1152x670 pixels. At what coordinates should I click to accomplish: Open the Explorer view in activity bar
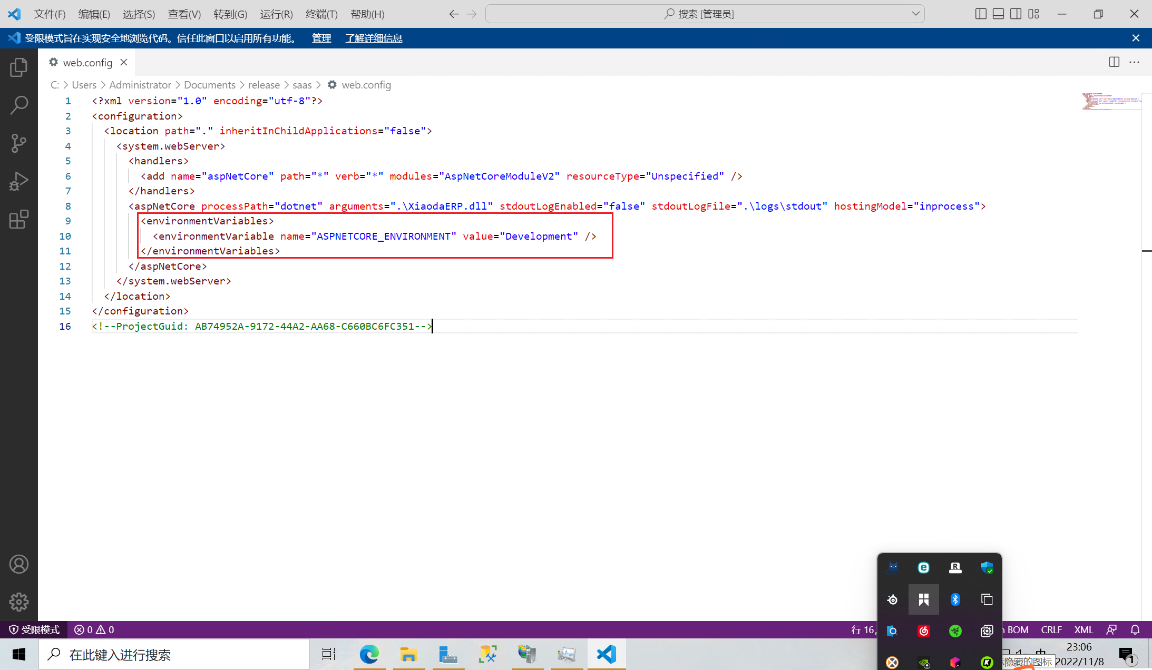click(19, 67)
